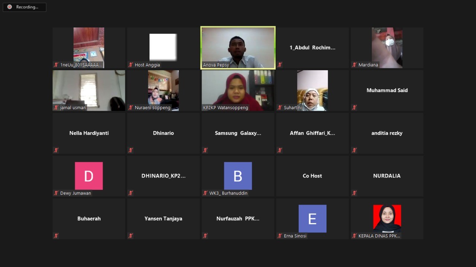Click the pink D avatar of Dewy Jumawan

[89, 176]
